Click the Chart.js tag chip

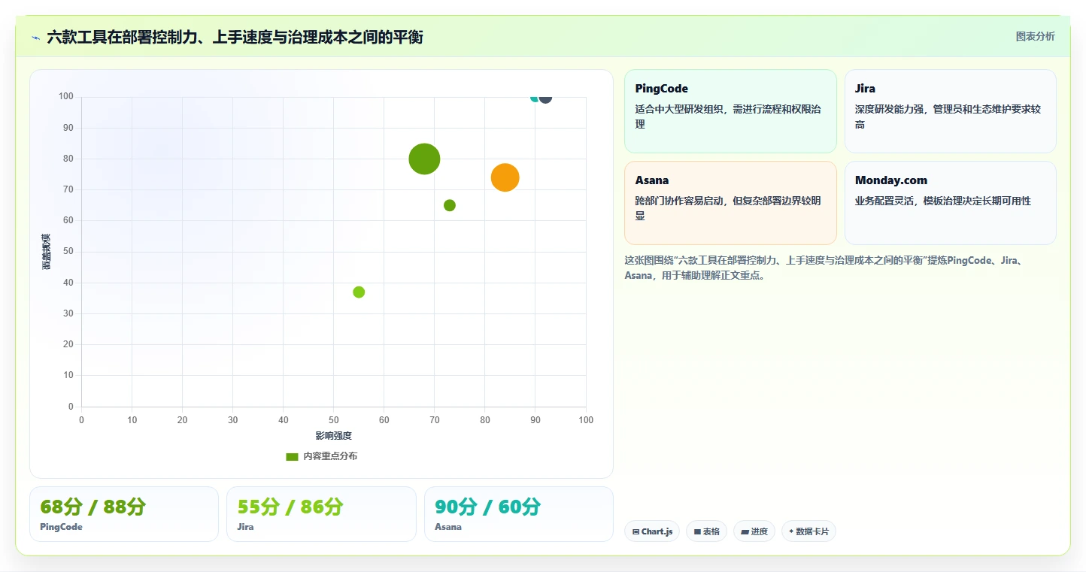point(652,531)
